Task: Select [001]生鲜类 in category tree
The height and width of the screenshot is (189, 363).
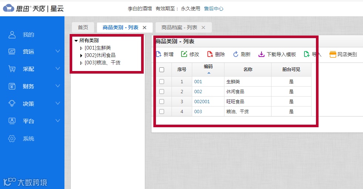Action: (98, 48)
